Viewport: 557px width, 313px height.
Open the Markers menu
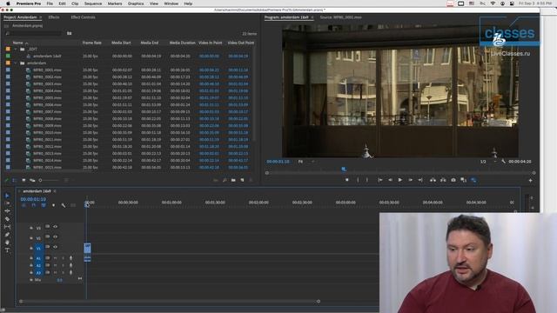tap(115, 3)
